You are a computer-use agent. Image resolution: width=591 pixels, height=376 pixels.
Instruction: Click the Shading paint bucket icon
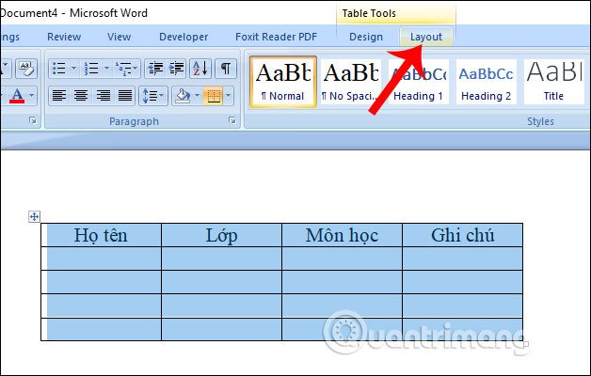click(184, 96)
